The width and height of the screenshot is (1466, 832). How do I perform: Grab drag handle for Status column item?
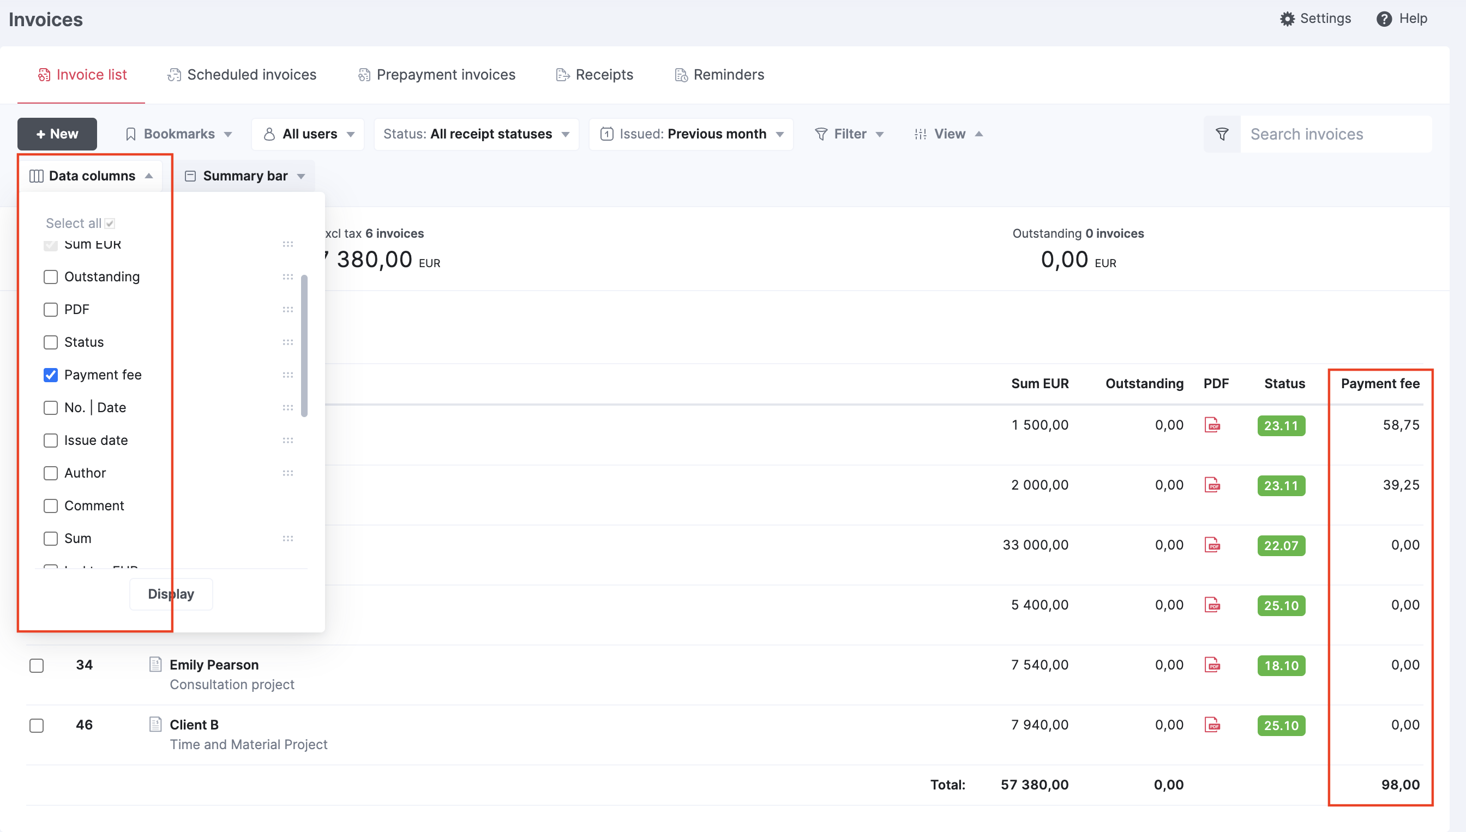tap(287, 342)
